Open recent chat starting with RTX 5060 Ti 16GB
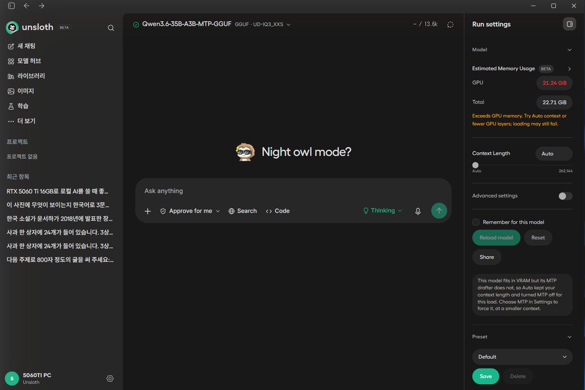This screenshot has height=390, width=585. (57, 191)
